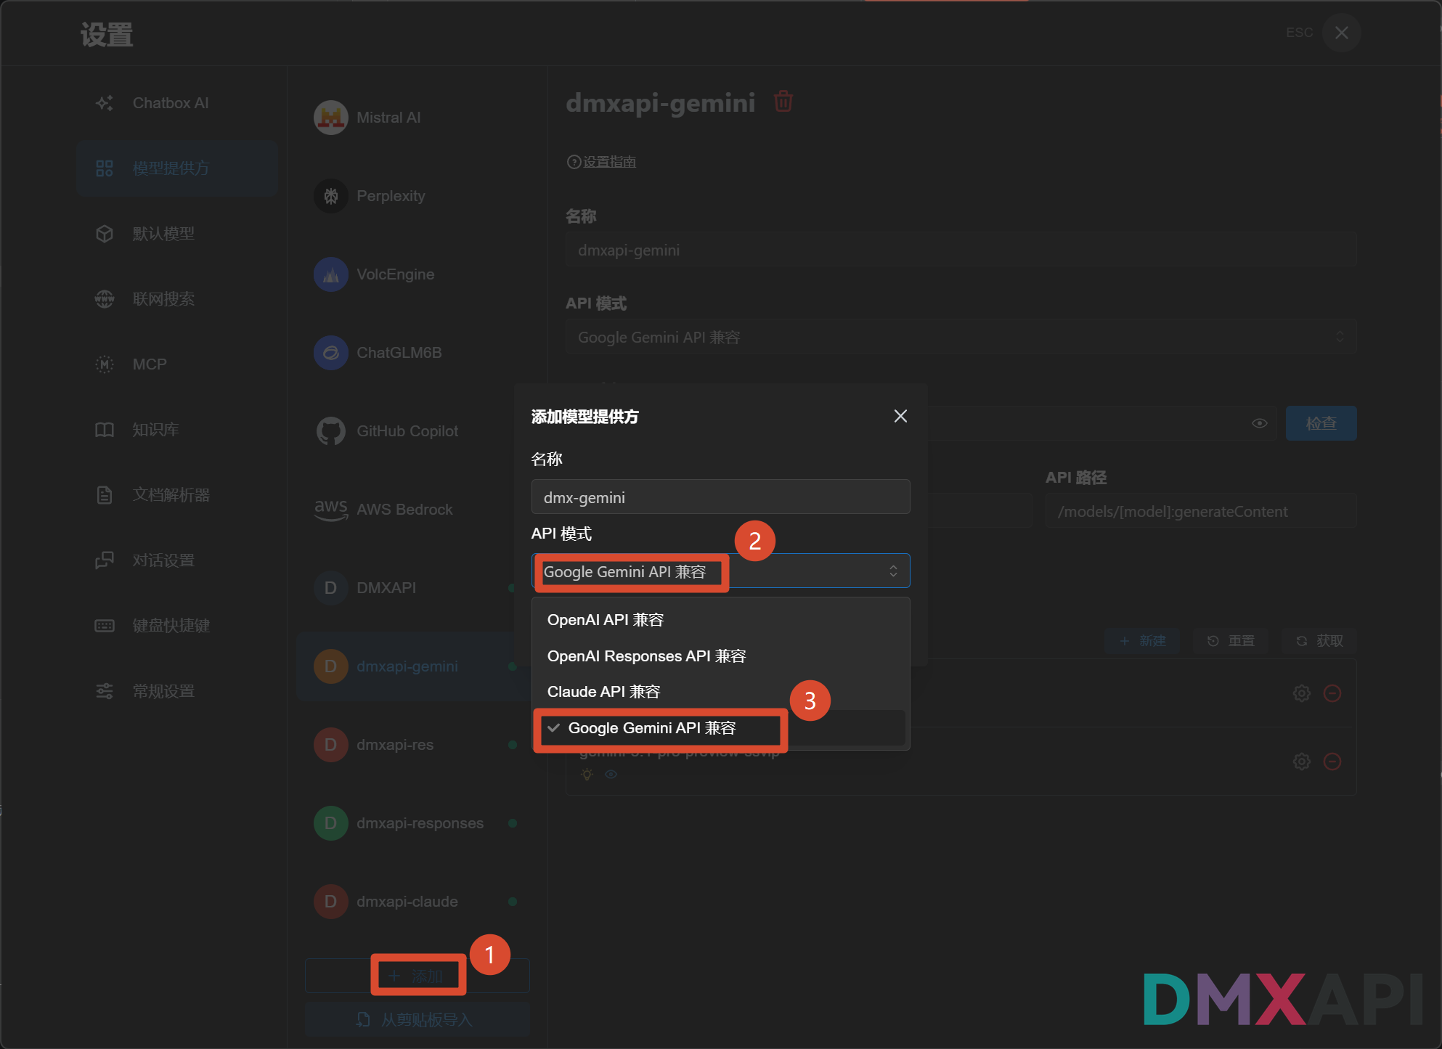The image size is (1442, 1049).
Task: Close settings with ESC X button
Action: point(1341,33)
